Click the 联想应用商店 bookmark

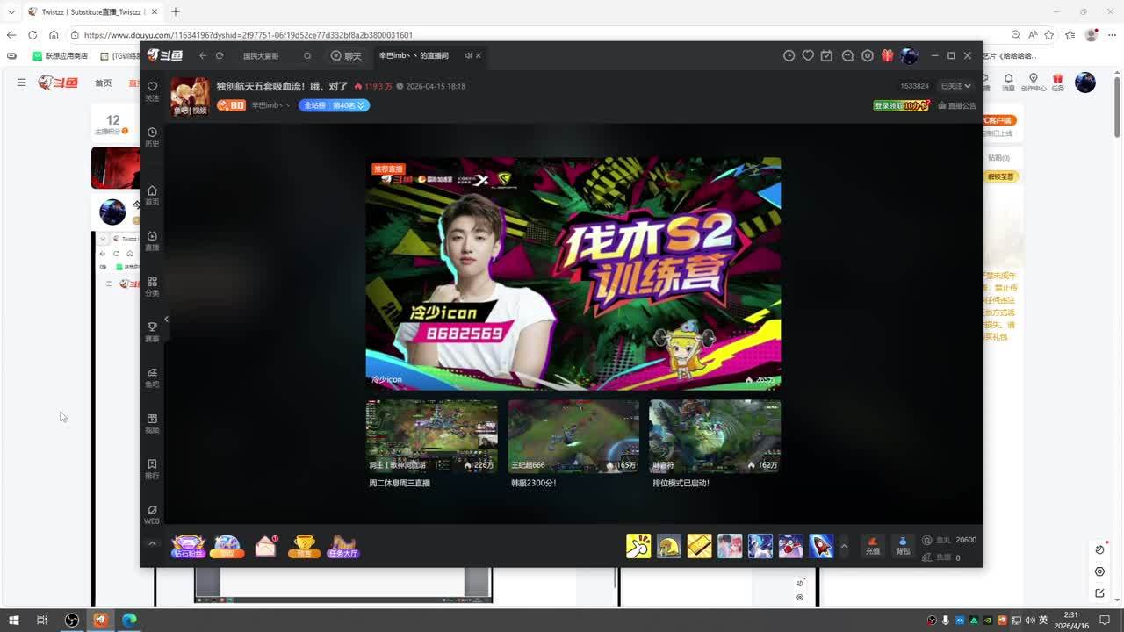pyautogui.click(x=60, y=55)
